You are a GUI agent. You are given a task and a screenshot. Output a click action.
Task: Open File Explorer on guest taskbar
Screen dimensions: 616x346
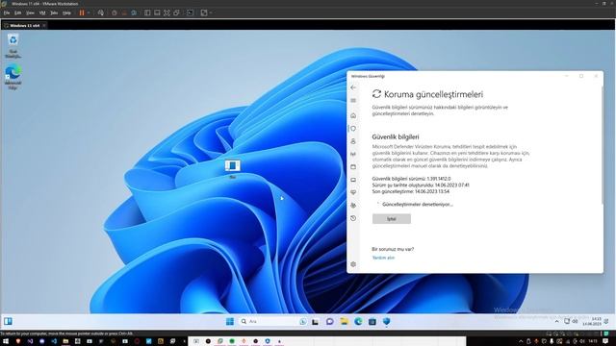coord(345,322)
